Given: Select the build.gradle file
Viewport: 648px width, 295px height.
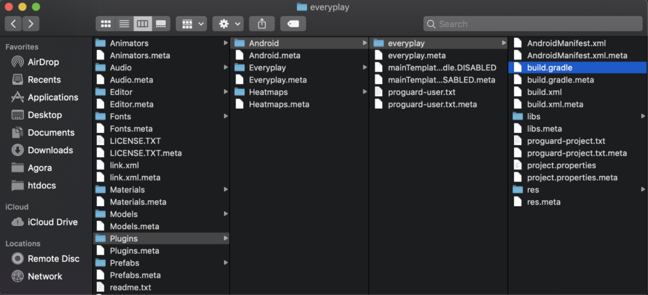Looking at the screenshot, I should (578, 67).
